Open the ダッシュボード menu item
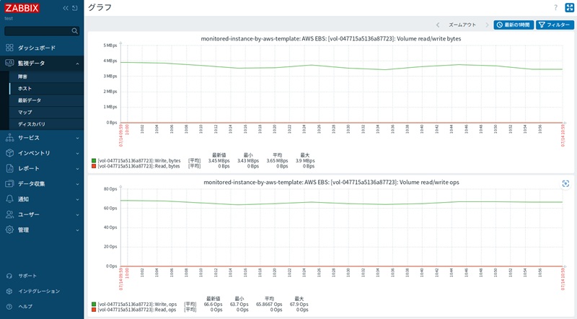 (42, 48)
